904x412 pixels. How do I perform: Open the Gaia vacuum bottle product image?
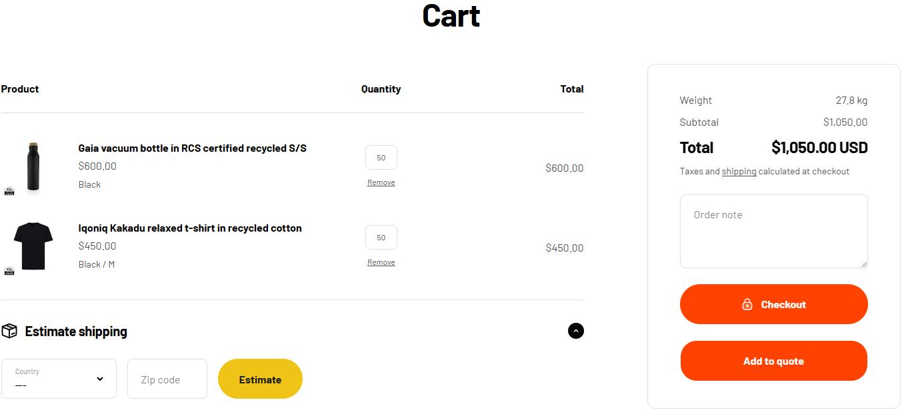pyautogui.click(x=33, y=168)
